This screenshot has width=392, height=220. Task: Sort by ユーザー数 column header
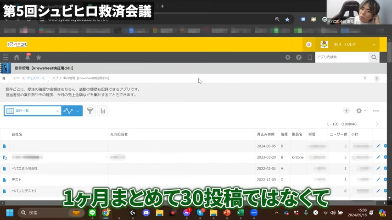[338, 134]
